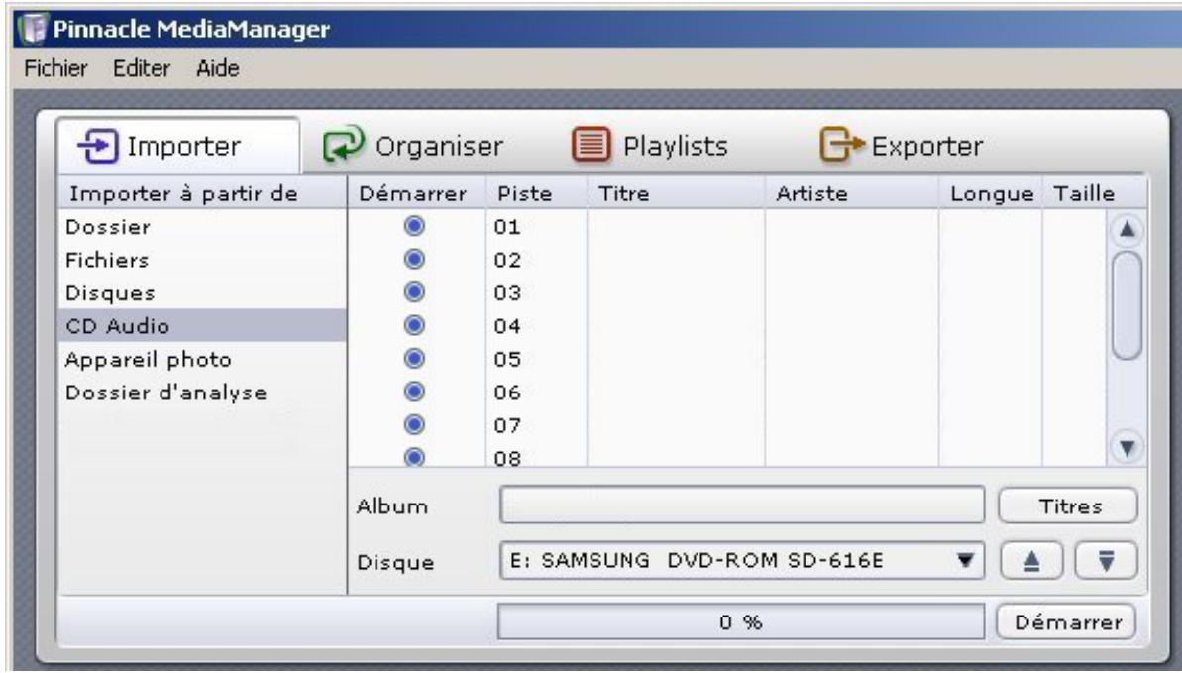
Task: Click track number 05 in Piste column
Action: pos(507,360)
